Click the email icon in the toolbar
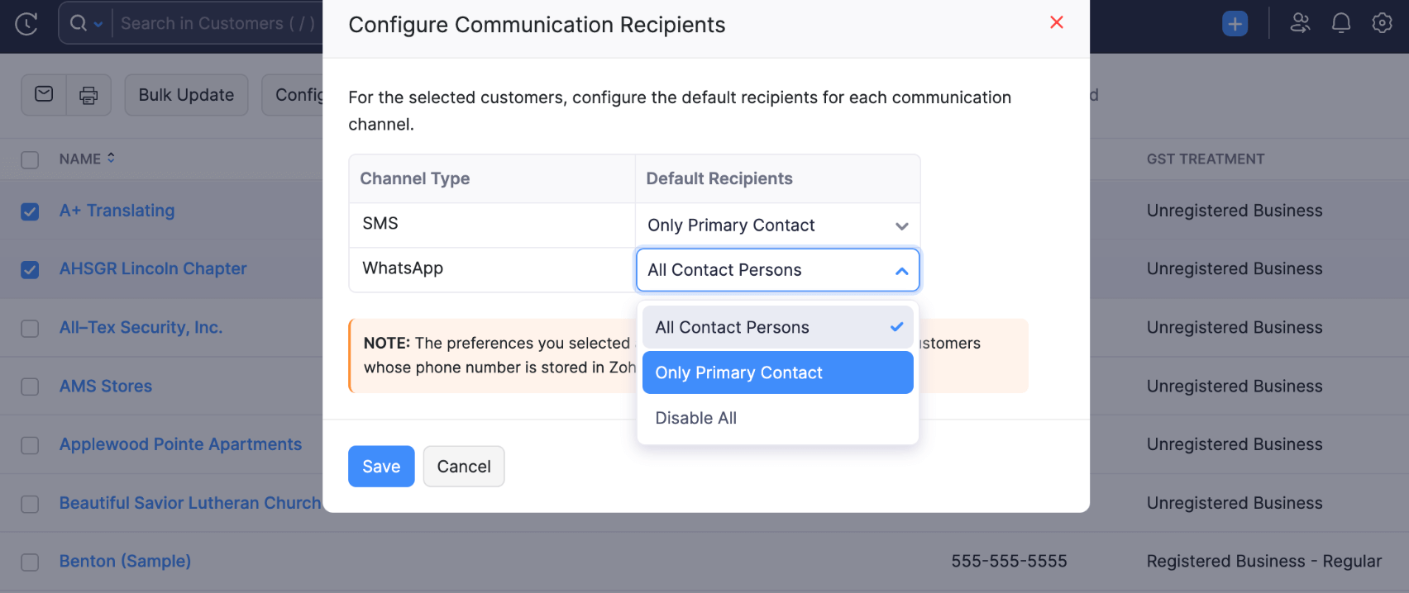 coord(43,94)
